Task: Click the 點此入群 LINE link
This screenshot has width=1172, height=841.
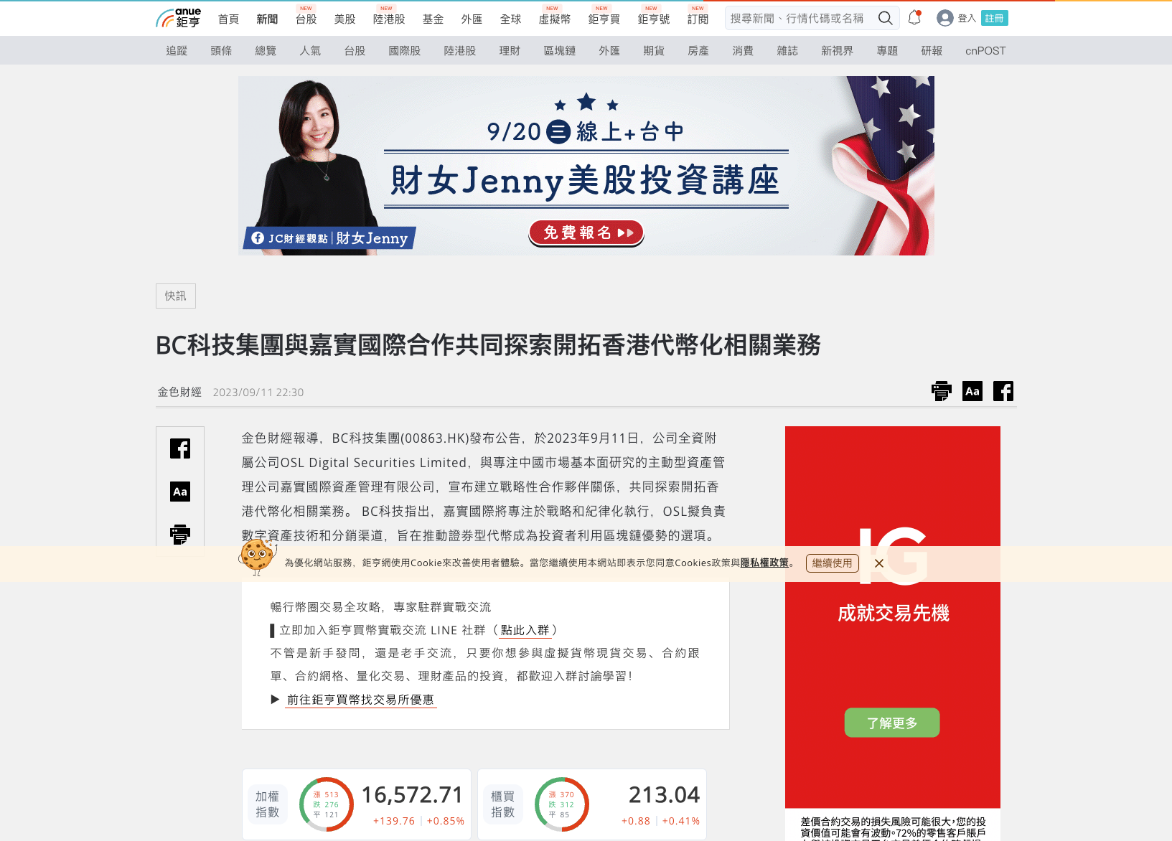Action: point(525,630)
